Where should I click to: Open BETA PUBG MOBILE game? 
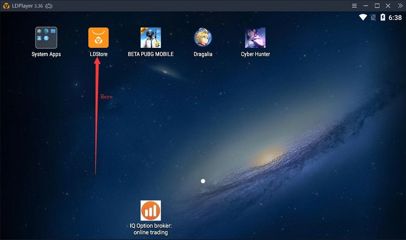pos(151,38)
